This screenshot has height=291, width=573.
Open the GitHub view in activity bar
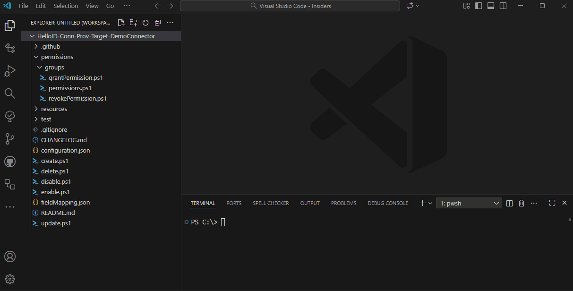(x=10, y=162)
